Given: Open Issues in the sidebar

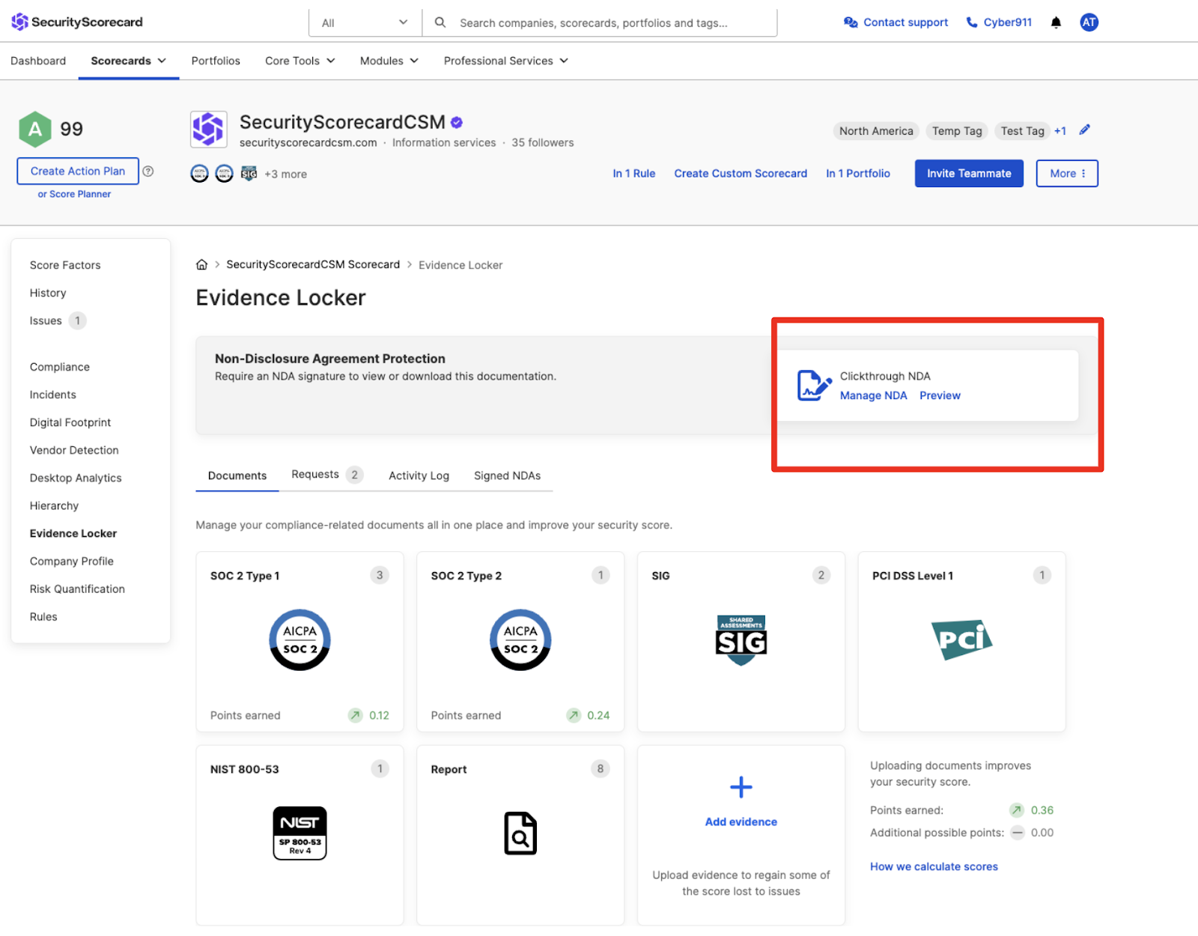Looking at the screenshot, I should (x=46, y=320).
